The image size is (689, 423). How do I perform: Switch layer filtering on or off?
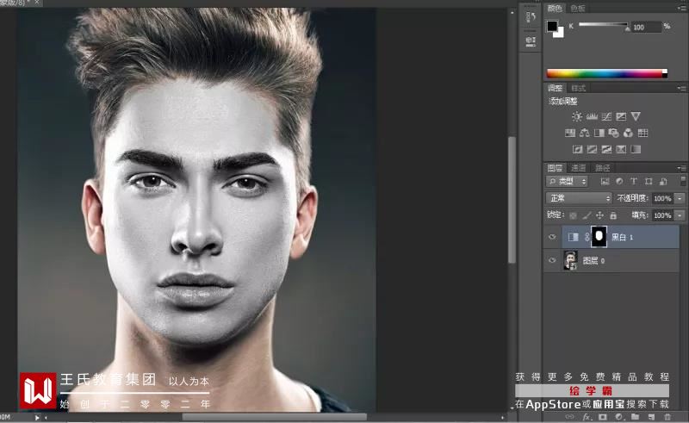(x=682, y=181)
